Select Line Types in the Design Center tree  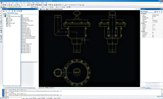pos(10,19)
